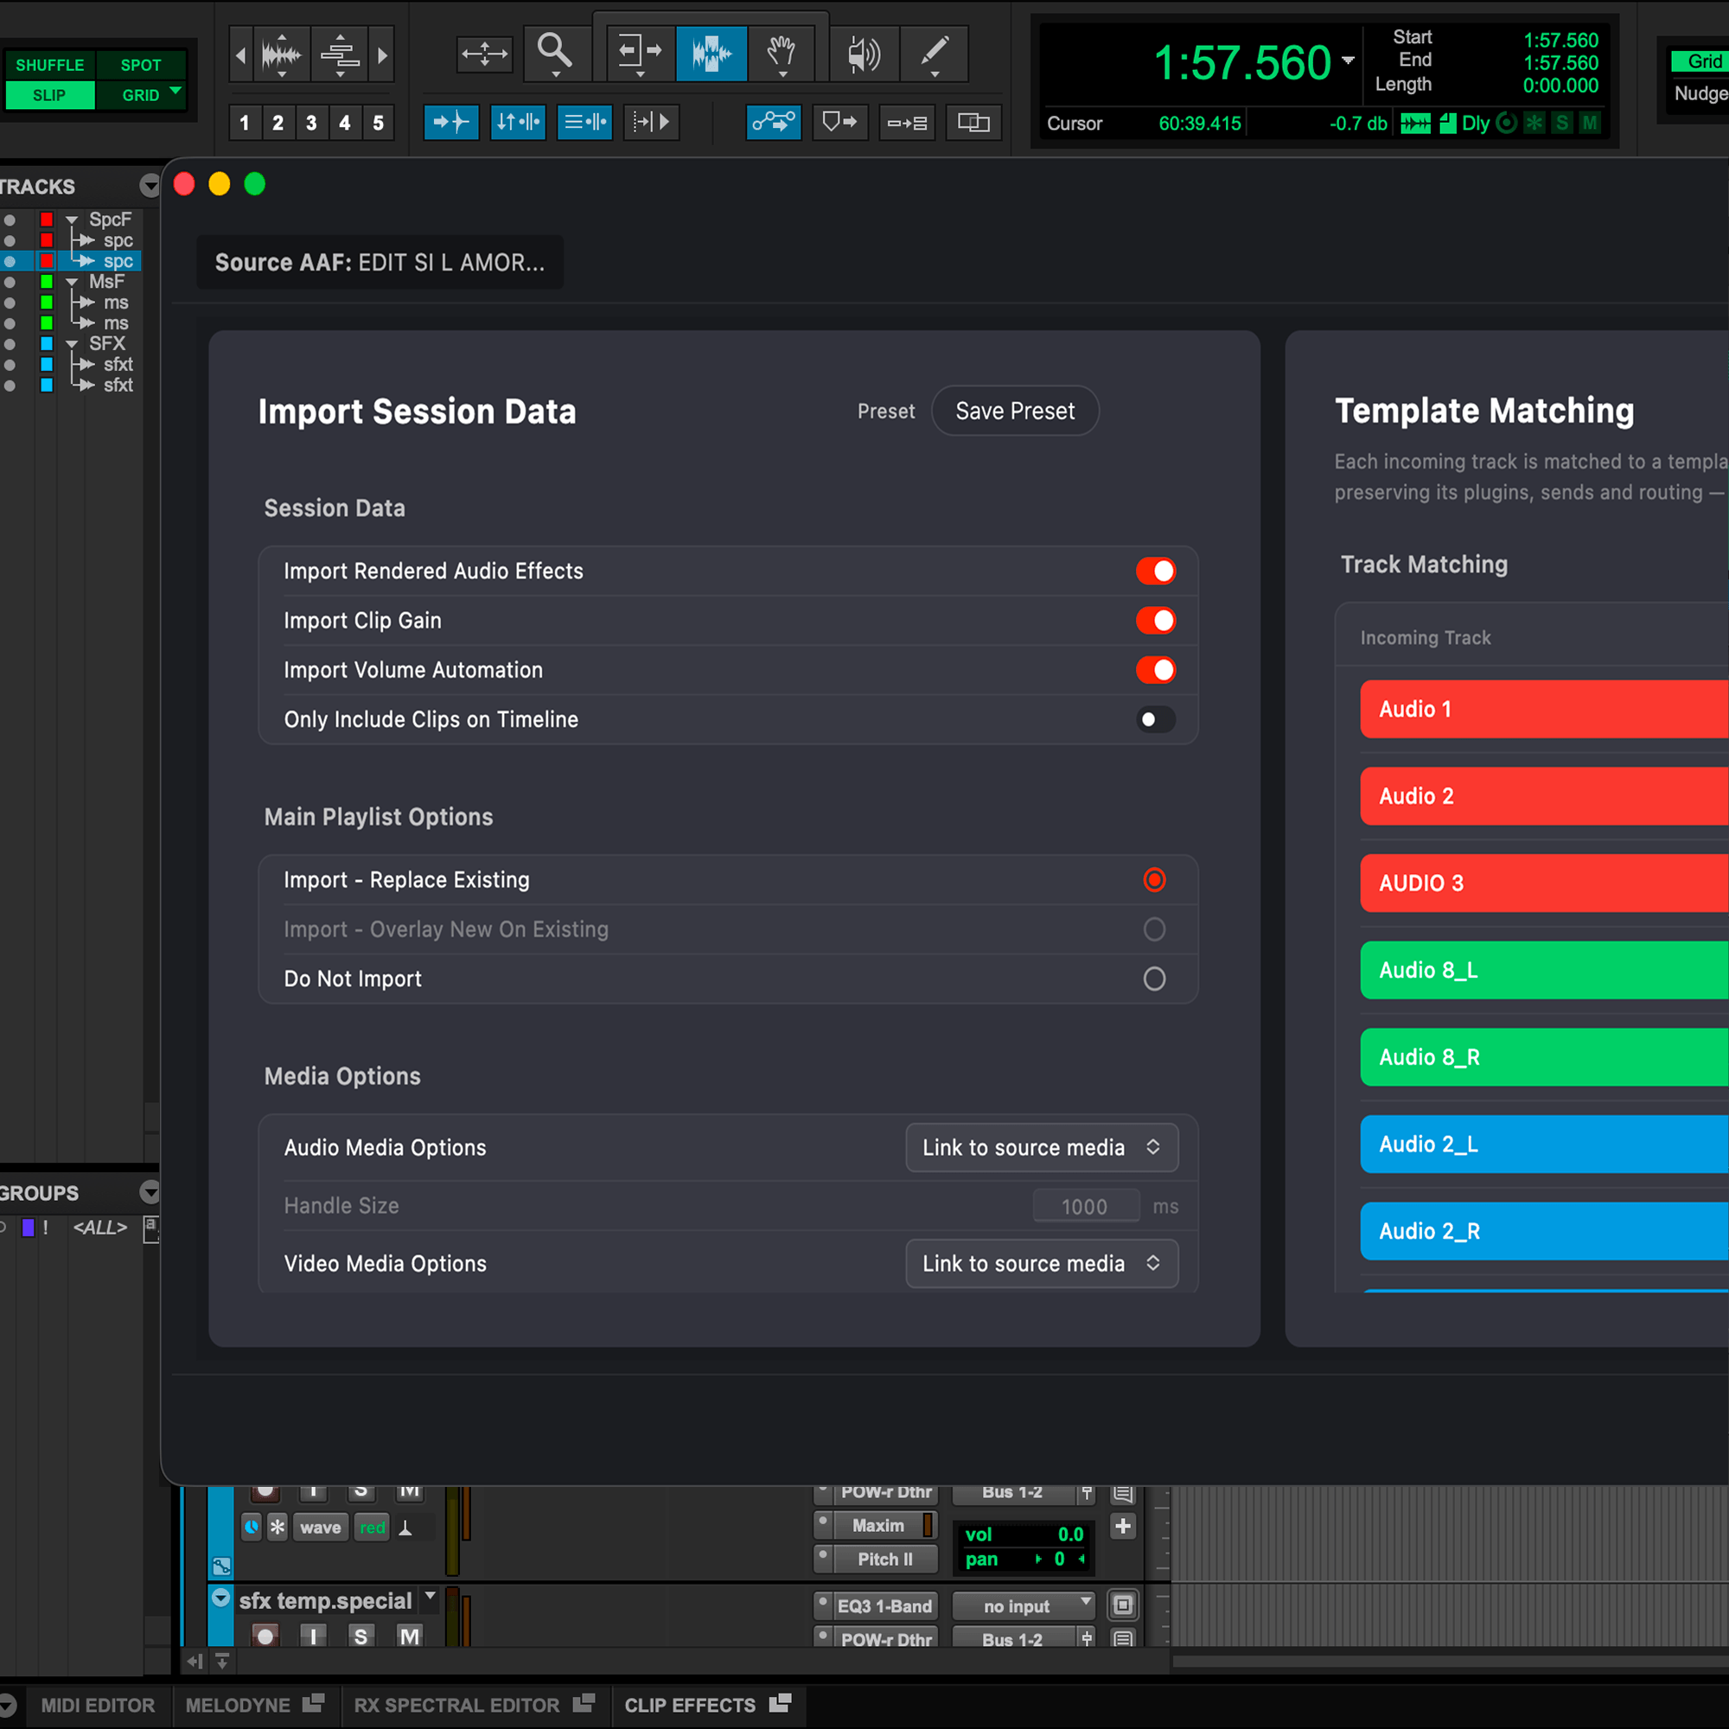This screenshot has height=1729, width=1729.
Task: Open the Audio Media Options dropdown
Action: 1041,1147
